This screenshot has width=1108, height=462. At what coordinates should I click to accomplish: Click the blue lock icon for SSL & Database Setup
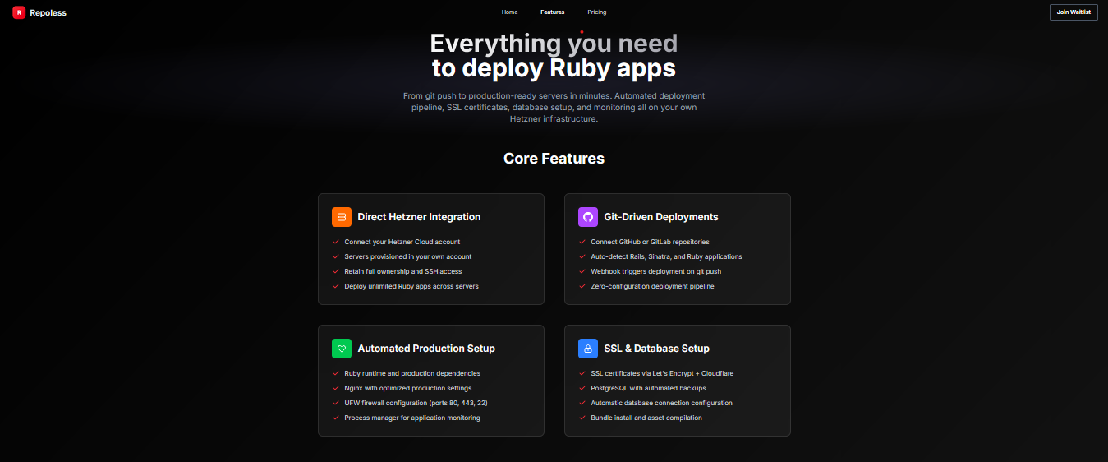click(588, 349)
